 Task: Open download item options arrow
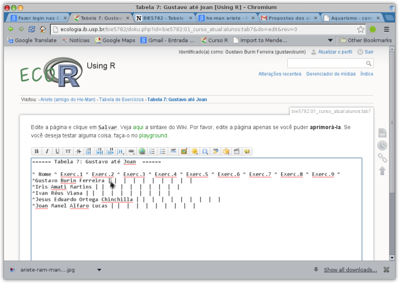point(99,269)
